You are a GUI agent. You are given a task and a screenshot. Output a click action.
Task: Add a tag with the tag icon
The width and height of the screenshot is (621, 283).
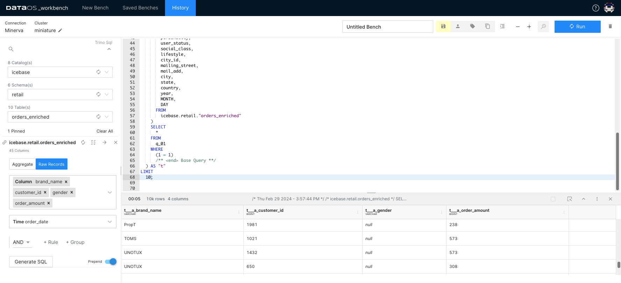pyautogui.click(x=472, y=27)
